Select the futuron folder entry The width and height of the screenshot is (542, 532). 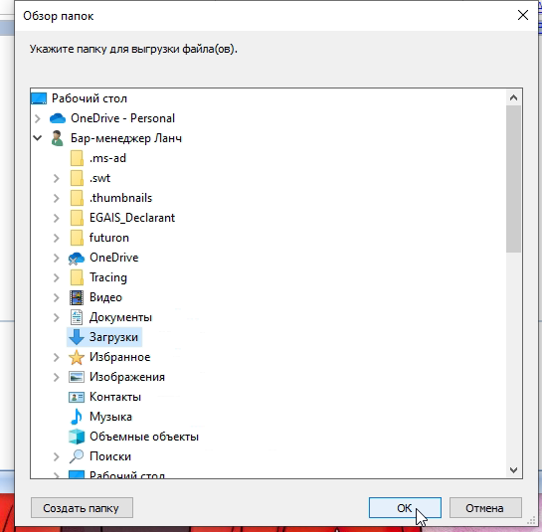pyautogui.click(x=109, y=238)
